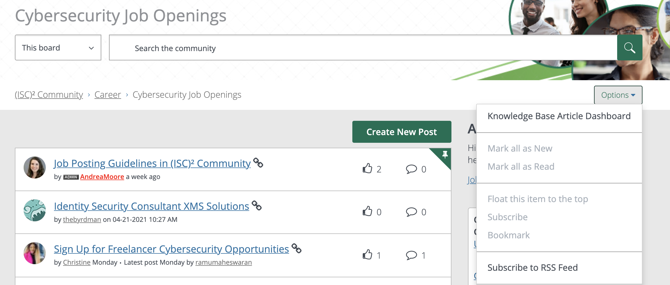Screen dimensions: 670x285
Task: Click comment bubble on Job Posting Guidelines
Action: [411, 169]
